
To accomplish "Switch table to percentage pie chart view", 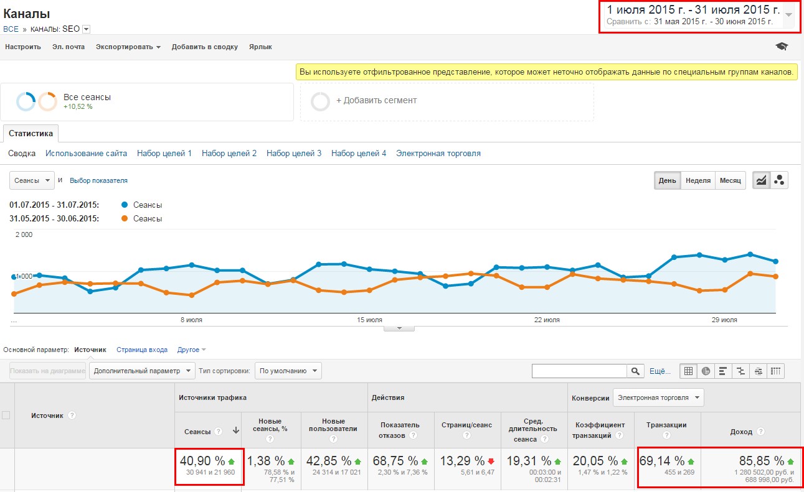I will [706, 371].
